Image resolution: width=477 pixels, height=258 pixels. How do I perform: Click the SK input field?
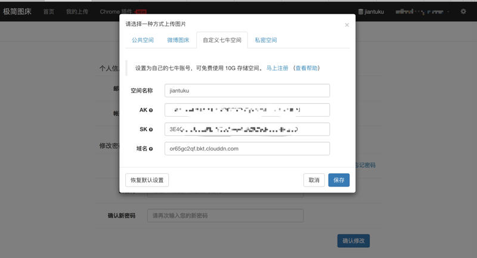tap(247, 129)
